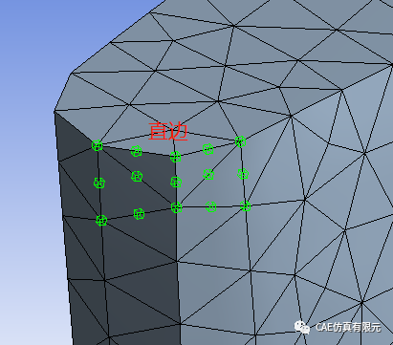Pick green midside node just below corner vertex
This screenshot has width=393, height=345.
click(x=176, y=182)
